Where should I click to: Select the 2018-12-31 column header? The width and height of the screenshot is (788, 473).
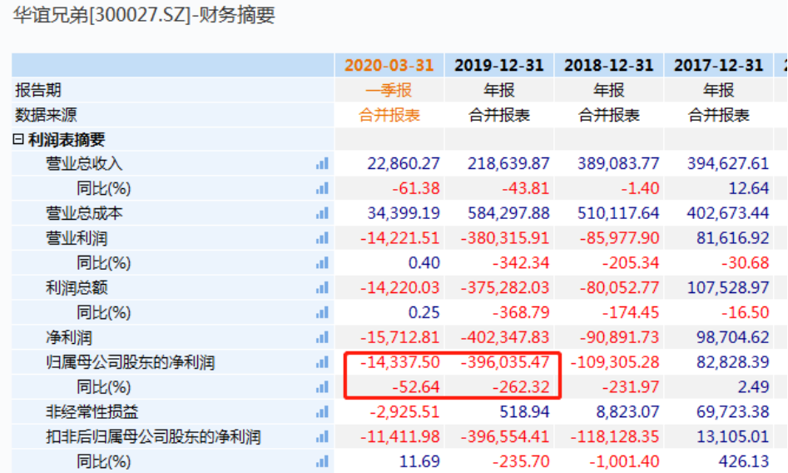coord(608,66)
